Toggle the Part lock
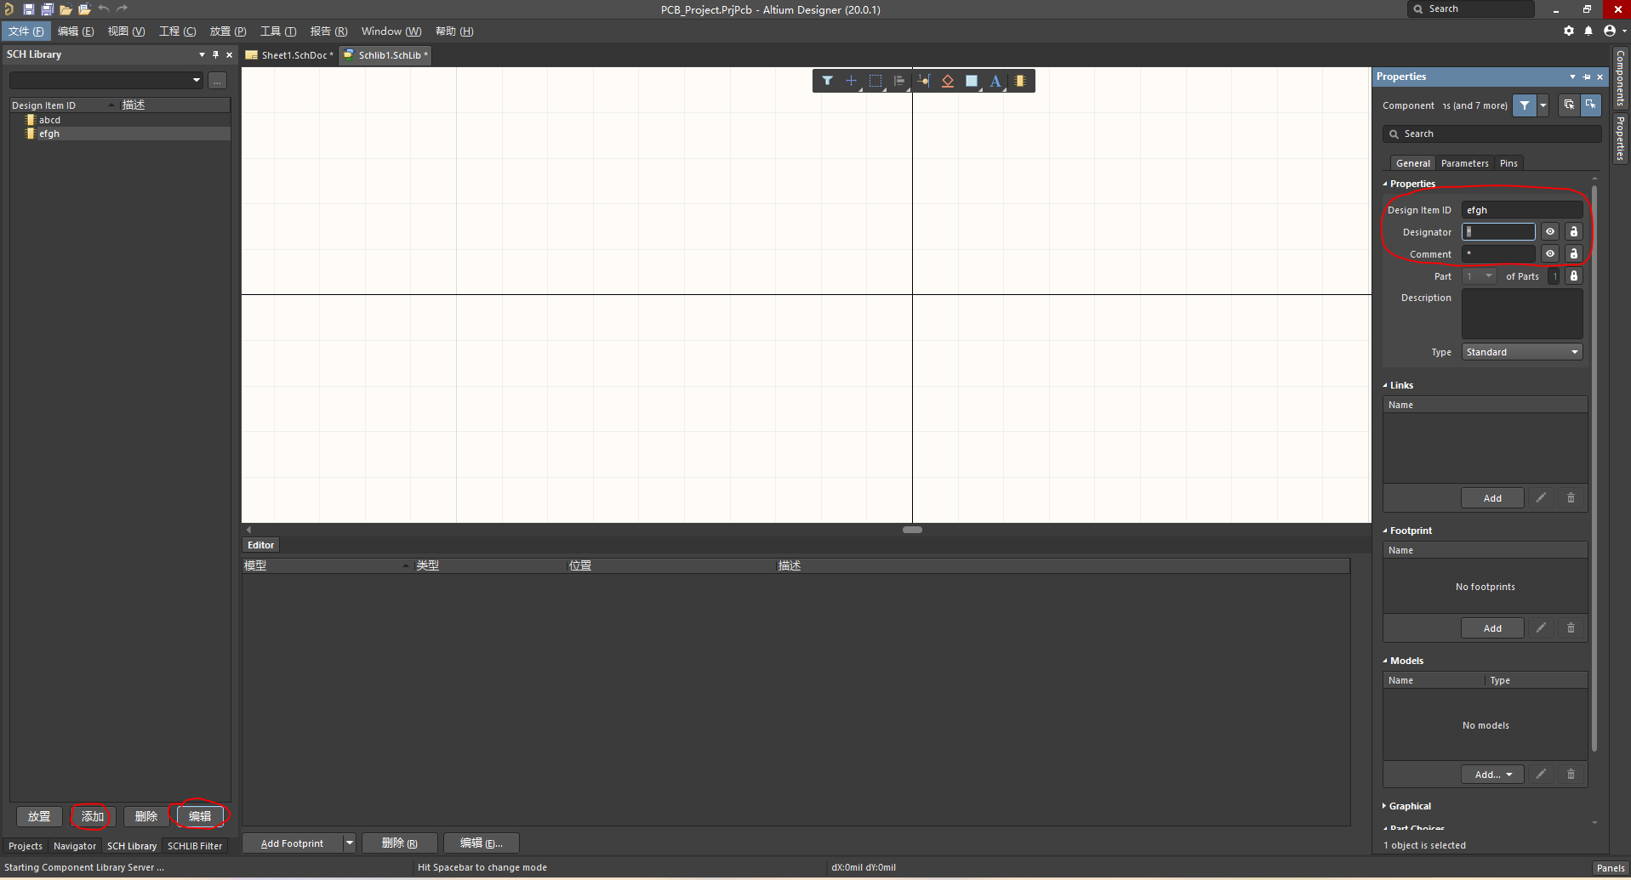Image resolution: width=1631 pixels, height=880 pixels. click(1574, 276)
